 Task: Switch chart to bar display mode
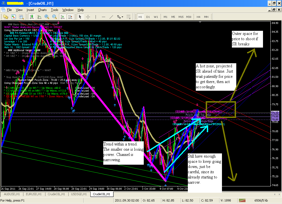[x=31, y=17]
